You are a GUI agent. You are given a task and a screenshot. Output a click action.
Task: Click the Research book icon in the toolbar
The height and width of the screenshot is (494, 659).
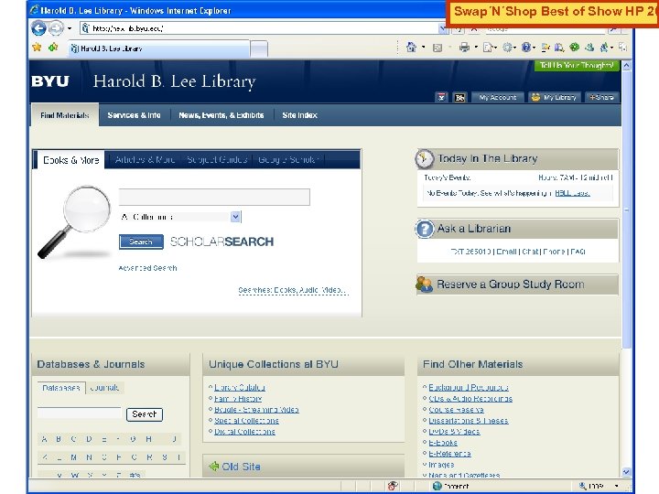pyautogui.click(x=559, y=48)
